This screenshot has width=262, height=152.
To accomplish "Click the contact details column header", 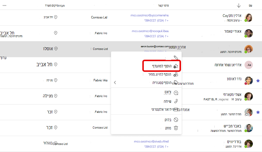I will click(163, 6).
